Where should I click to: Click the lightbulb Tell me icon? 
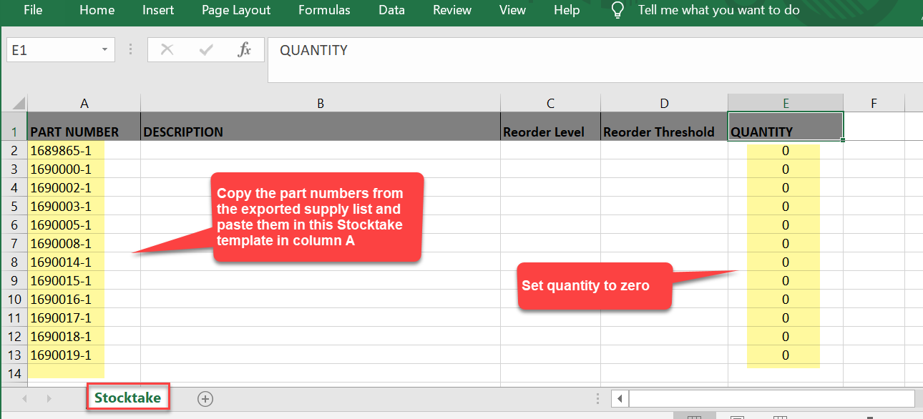click(x=617, y=10)
